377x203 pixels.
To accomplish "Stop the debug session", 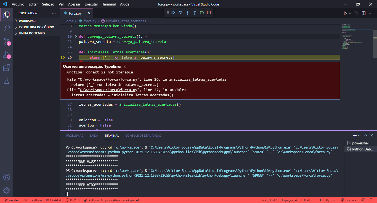I will pos(209,13).
